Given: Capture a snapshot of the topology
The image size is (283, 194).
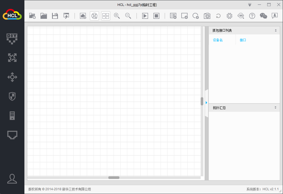Looking at the screenshot, I should coord(207,16).
